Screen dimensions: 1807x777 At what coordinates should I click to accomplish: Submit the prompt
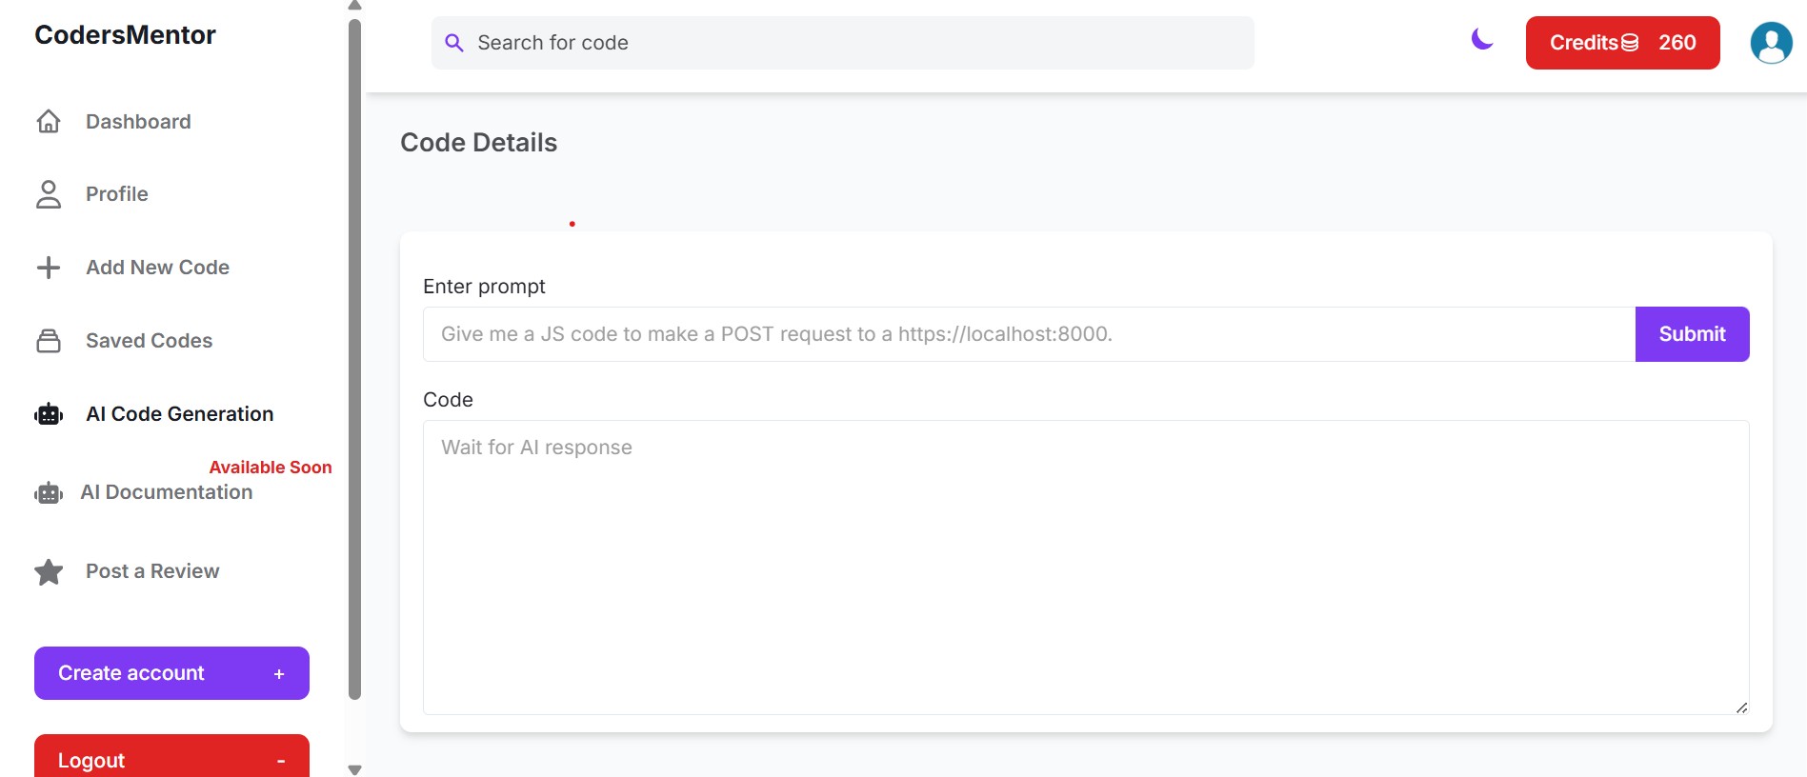[x=1692, y=334]
